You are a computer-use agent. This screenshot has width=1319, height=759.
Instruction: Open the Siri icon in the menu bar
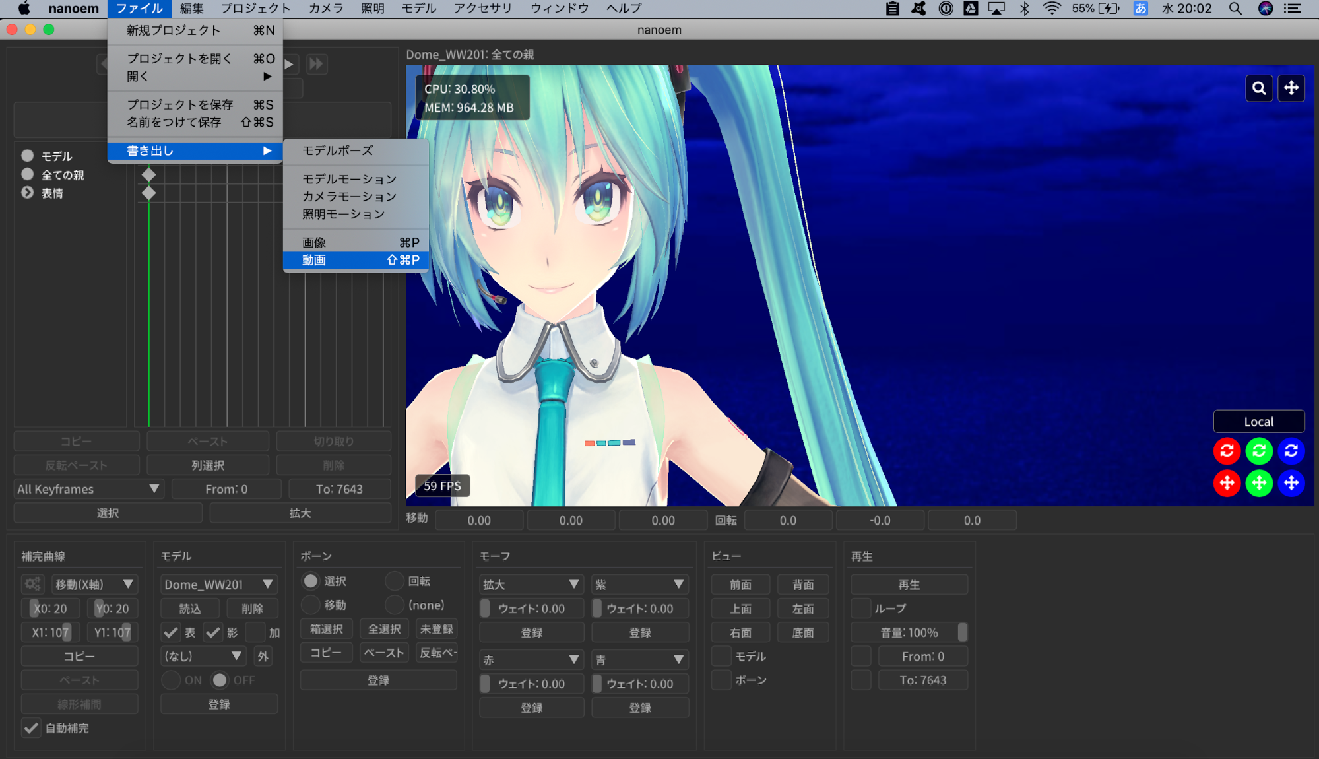click(x=1265, y=9)
